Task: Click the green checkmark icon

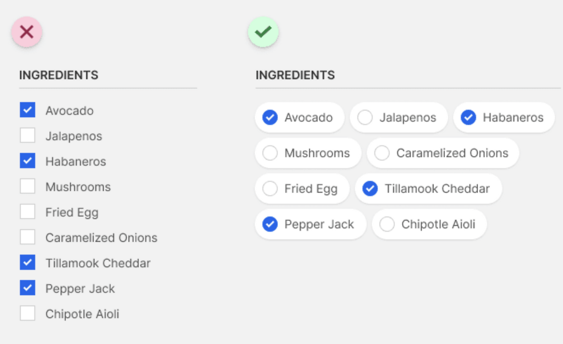Action: click(263, 32)
